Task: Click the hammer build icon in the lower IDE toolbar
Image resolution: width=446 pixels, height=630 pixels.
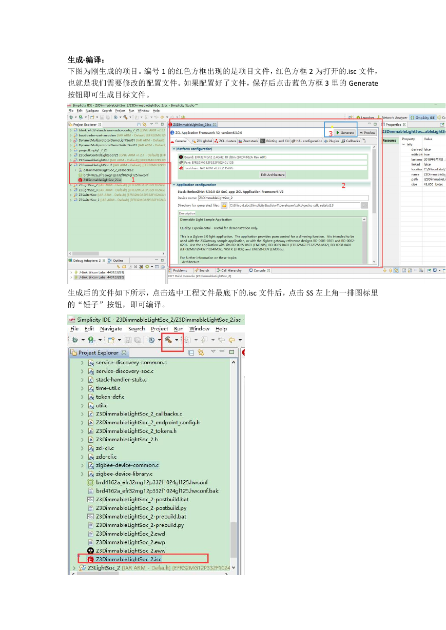Action: point(168,340)
